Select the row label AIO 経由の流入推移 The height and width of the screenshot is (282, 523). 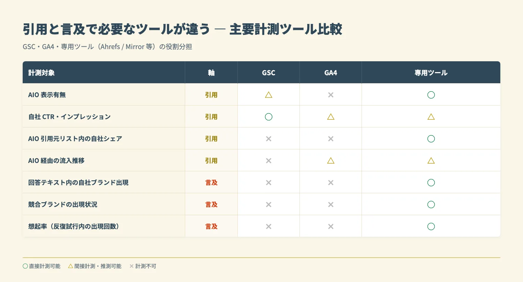(56, 160)
